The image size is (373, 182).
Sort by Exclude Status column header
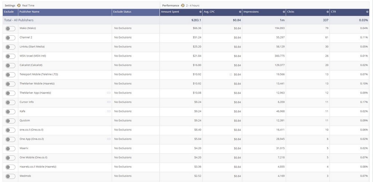click(136, 12)
